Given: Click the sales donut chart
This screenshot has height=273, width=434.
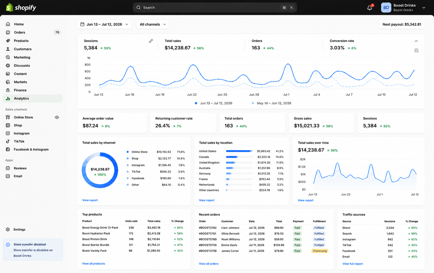Looking at the screenshot, I should pos(100,170).
